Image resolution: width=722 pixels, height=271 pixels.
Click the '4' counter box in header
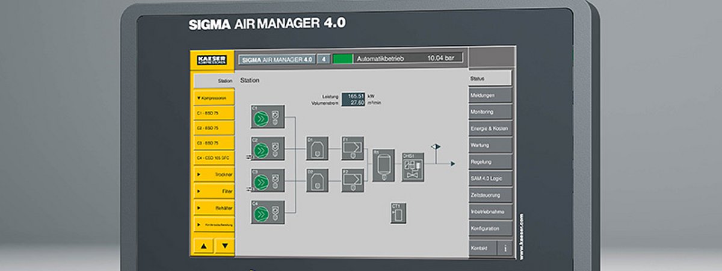324,60
